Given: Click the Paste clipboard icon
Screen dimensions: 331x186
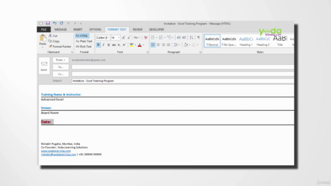Looking at the screenshot, I should 42,38.
